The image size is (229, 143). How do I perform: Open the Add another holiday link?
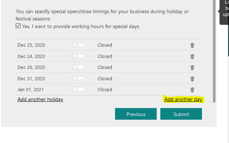click(40, 99)
